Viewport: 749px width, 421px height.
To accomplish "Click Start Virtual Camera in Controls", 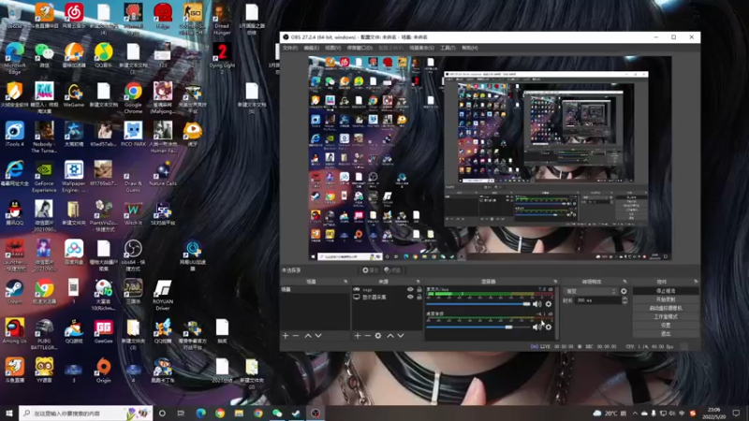I will click(x=666, y=308).
